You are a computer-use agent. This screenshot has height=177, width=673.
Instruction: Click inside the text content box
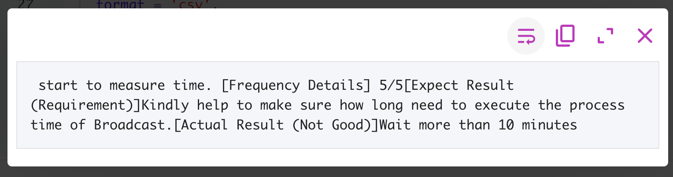tap(337, 105)
